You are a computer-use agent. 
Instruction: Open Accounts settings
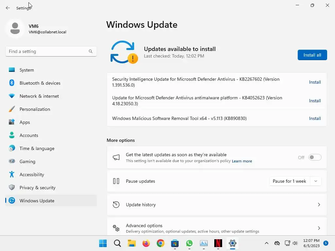tap(51, 135)
